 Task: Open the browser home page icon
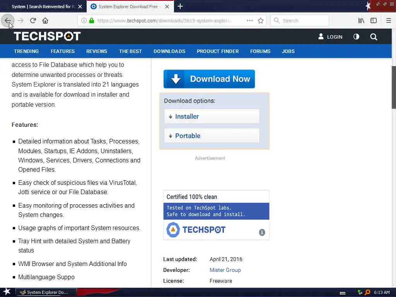click(x=45, y=20)
